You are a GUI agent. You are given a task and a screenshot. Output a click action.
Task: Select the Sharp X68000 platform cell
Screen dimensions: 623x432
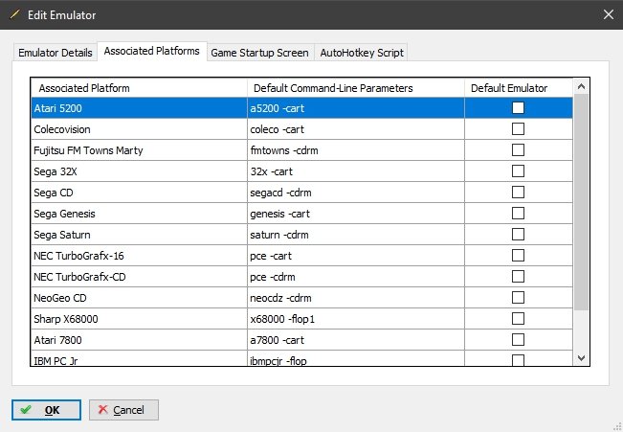[139, 319]
